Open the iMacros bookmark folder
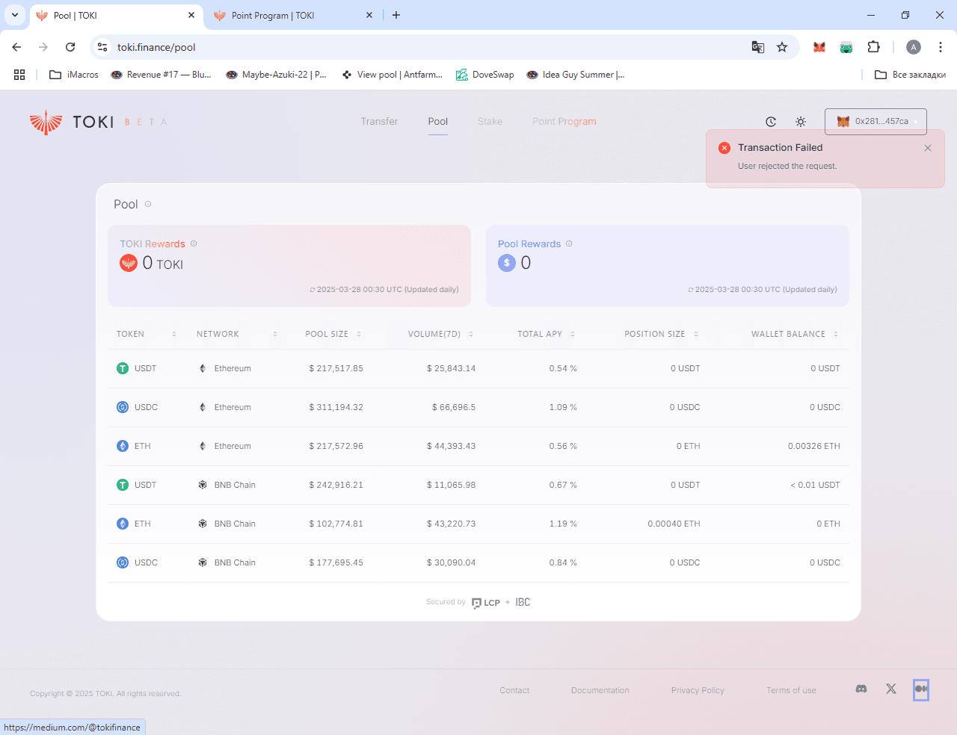The width and height of the screenshot is (957, 735). [74, 75]
